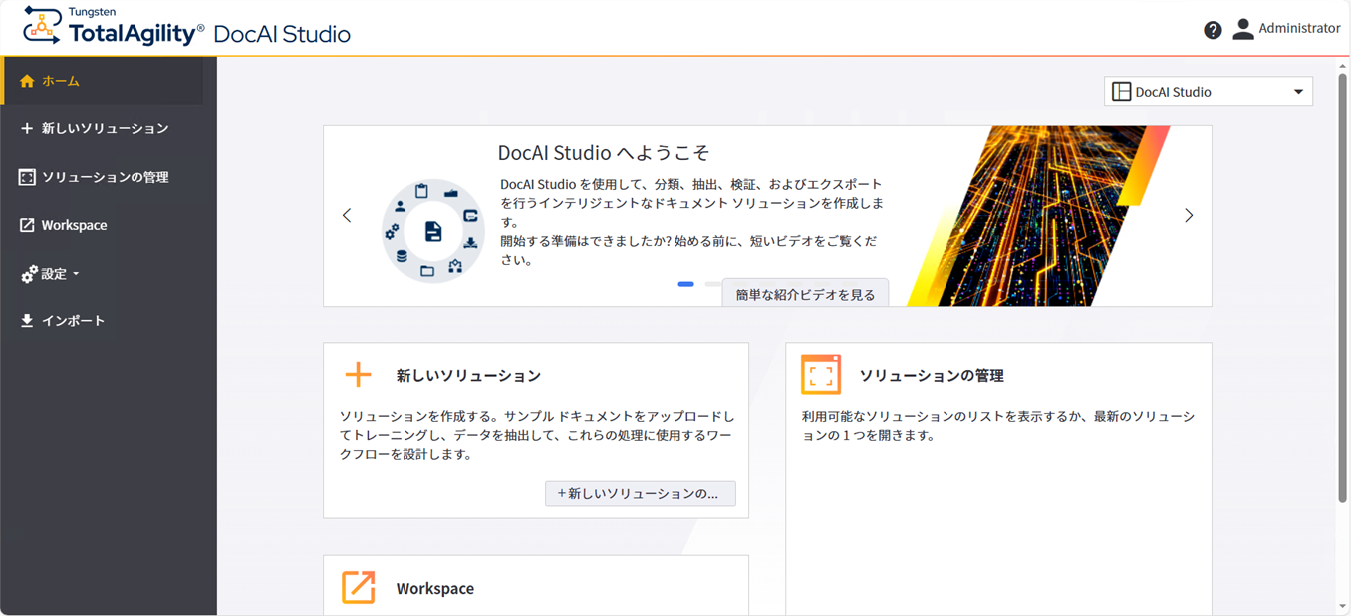Select the first carousel indicator dot
The height and width of the screenshot is (616, 1351).
click(685, 284)
